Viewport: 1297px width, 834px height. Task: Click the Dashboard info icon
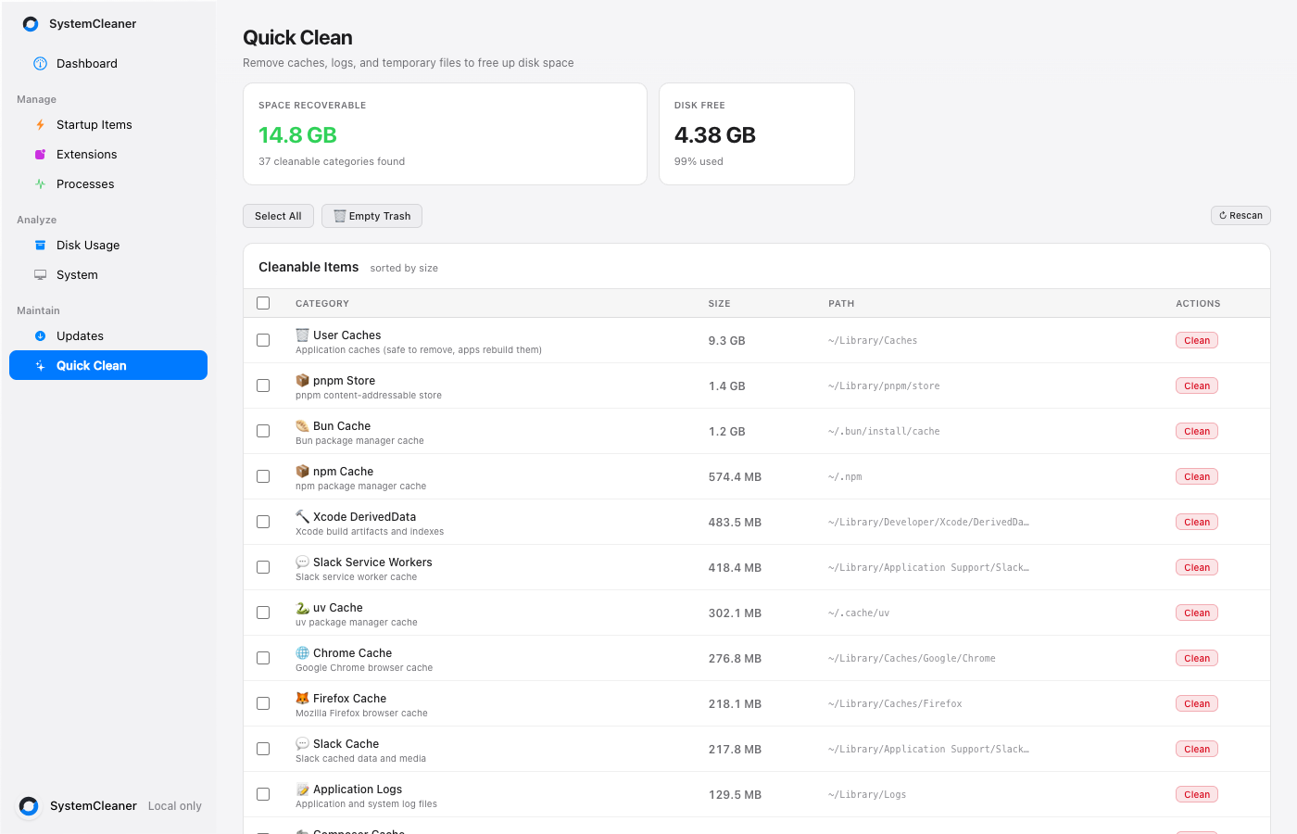click(x=40, y=64)
